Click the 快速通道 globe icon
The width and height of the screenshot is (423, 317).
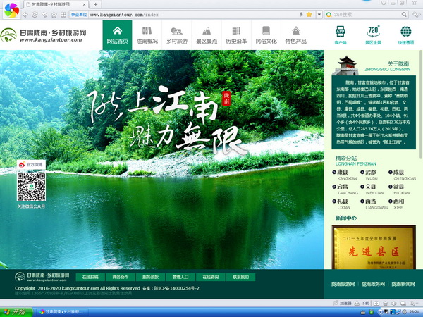406,35
